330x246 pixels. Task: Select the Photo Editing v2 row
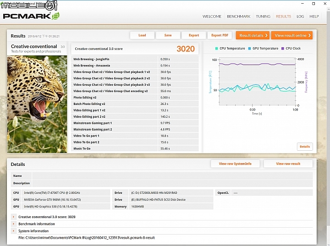coord(135,98)
